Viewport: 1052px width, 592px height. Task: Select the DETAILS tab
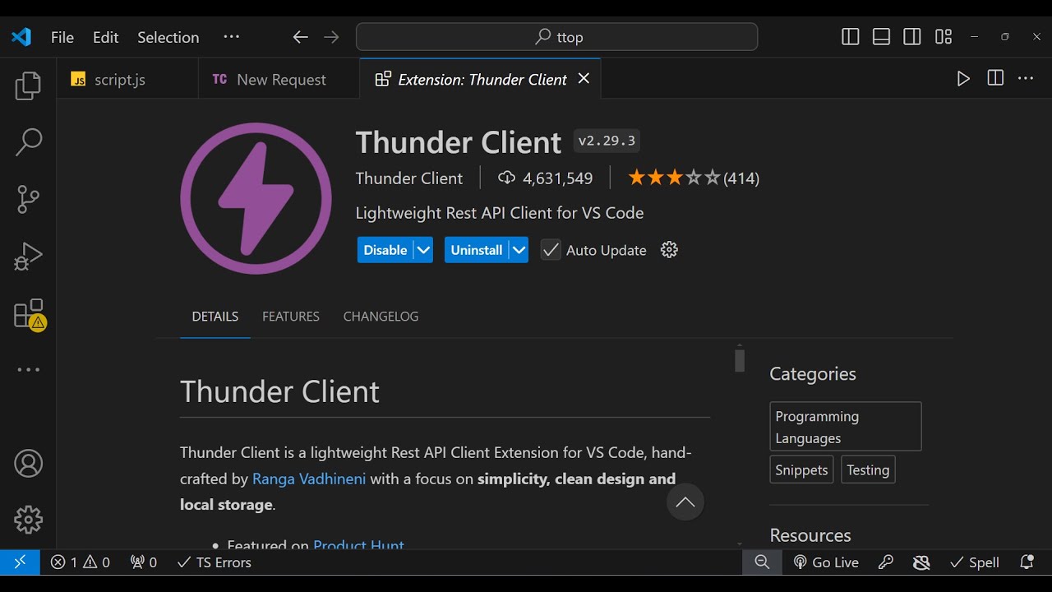pos(215,317)
